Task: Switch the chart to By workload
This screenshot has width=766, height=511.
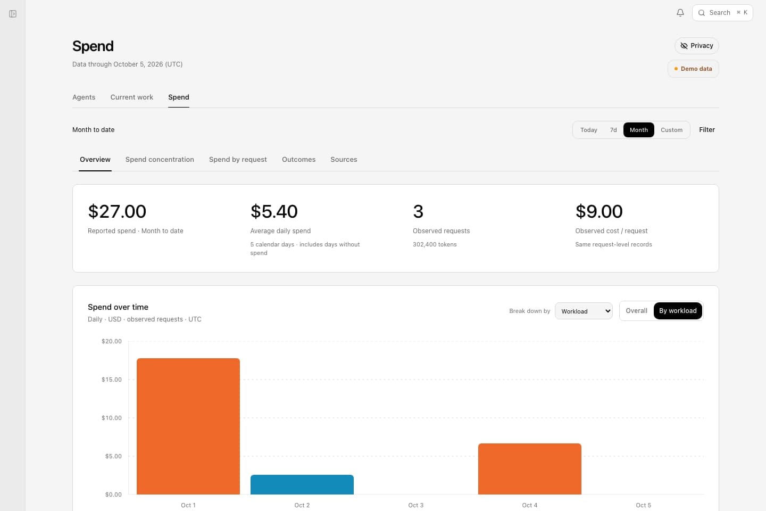Action: (678, 311)
